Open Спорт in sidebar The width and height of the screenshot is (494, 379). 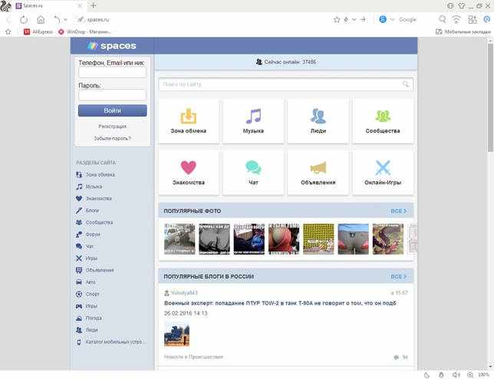87,294
